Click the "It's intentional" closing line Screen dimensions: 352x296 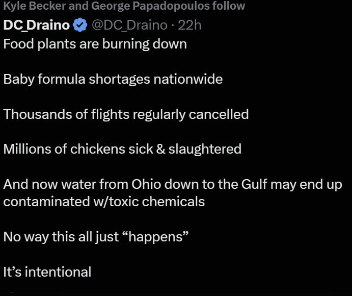point(47,272)
